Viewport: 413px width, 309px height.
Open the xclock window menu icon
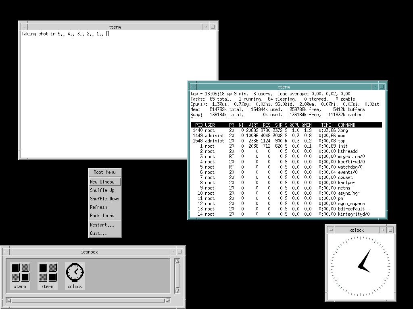pyautogui.click(x=330, y=230)
